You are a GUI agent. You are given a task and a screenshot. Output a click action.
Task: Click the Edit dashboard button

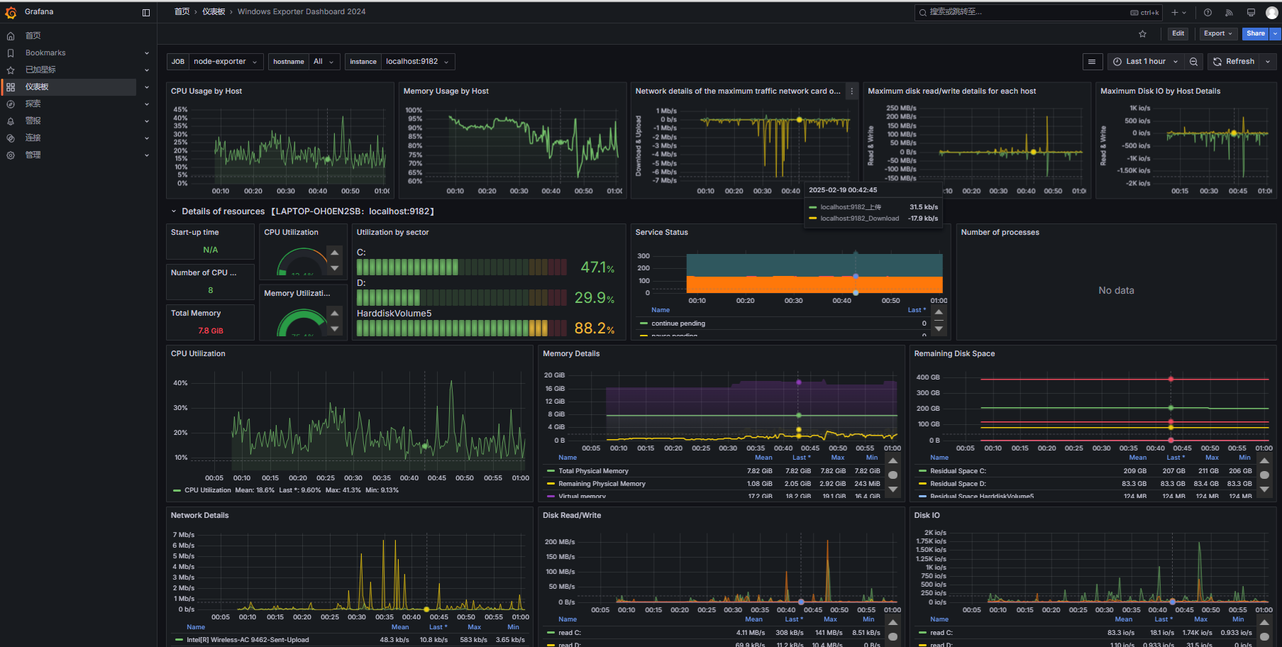point(1178,33)
